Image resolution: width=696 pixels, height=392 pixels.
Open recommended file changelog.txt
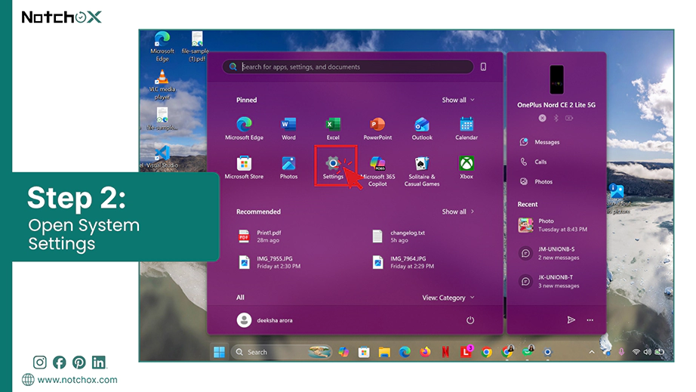pyautogui.click(x=399, y=236)
